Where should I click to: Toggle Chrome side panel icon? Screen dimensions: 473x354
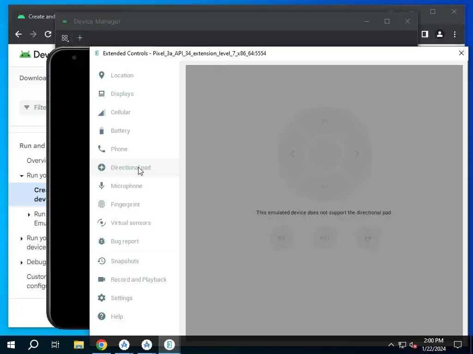425,34
